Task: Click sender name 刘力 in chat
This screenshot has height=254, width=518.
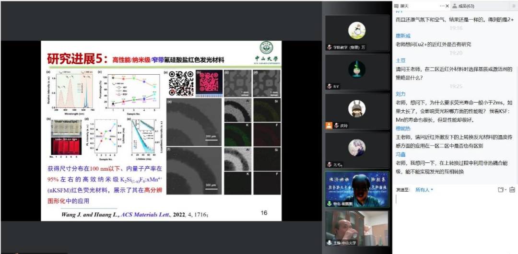Action: [400, 94]
